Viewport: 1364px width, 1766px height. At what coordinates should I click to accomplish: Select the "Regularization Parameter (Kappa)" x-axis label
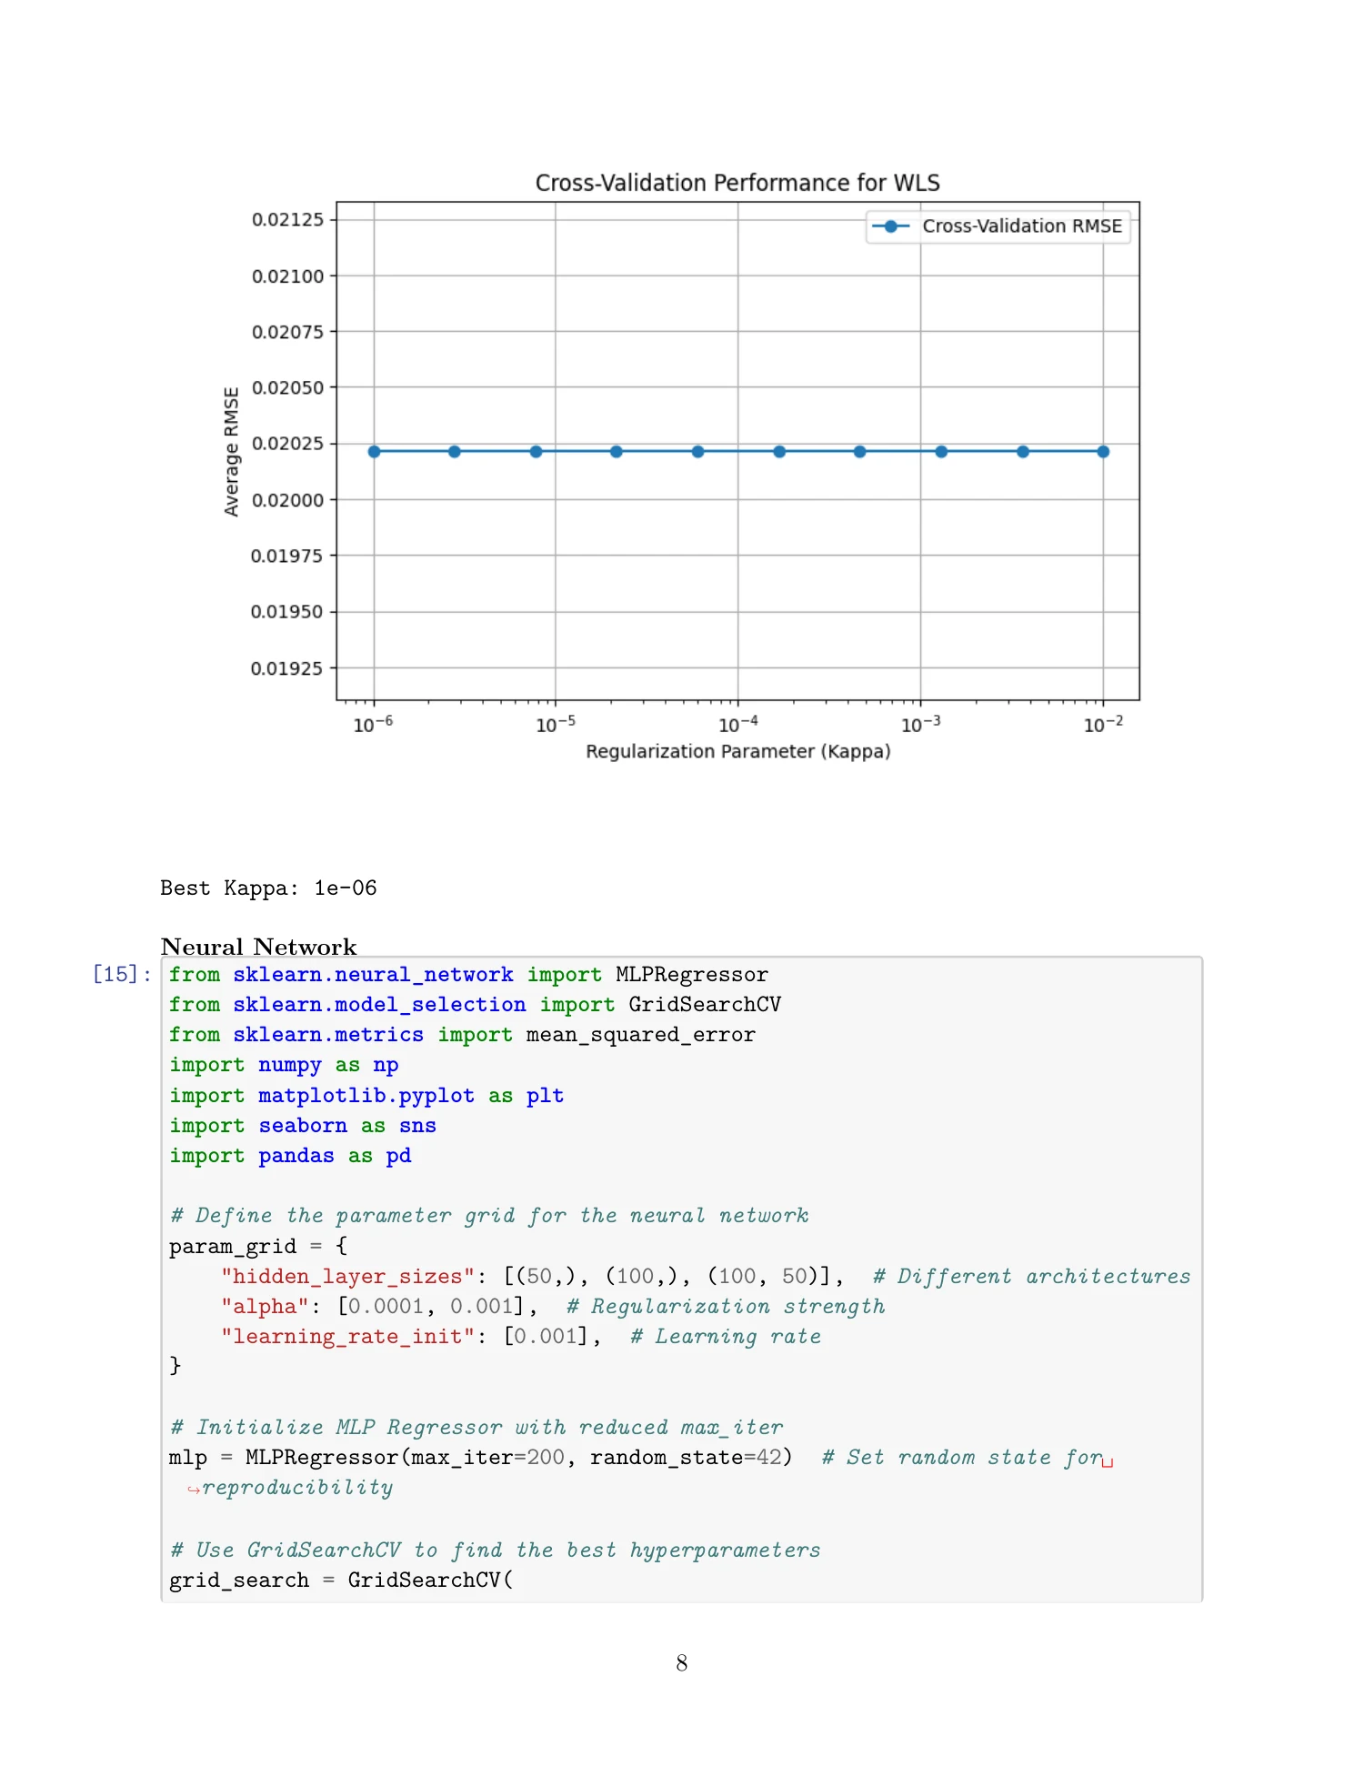[738, 752]
